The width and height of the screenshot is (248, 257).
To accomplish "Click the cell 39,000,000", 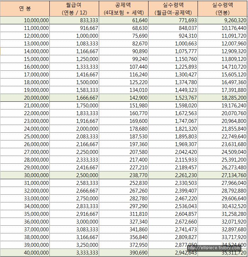I will [x=25, y=245].
